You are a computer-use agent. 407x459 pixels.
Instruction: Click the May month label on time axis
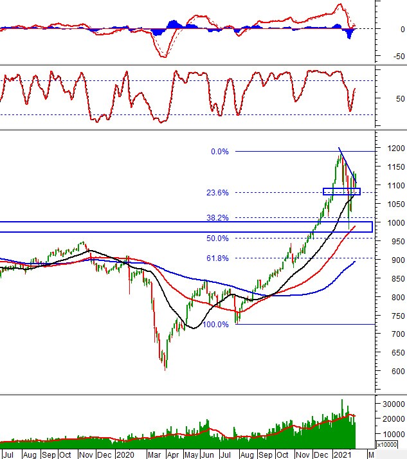pyautogui.click(x=191, y=455)
